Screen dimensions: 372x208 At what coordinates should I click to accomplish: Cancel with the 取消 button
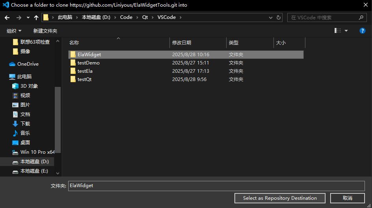pos(348,198)
